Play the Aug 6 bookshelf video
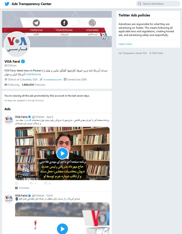The image size is (182, 234). coord(63,153)
